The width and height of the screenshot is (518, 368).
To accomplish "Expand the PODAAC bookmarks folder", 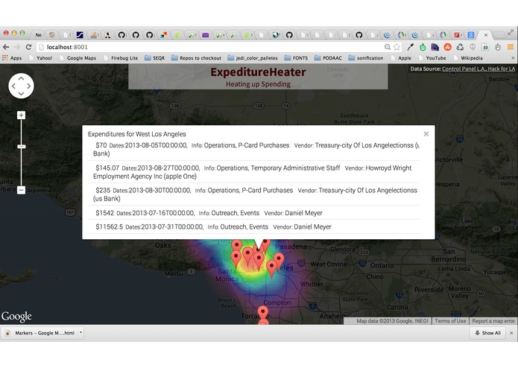I will (x=328, y=58).
